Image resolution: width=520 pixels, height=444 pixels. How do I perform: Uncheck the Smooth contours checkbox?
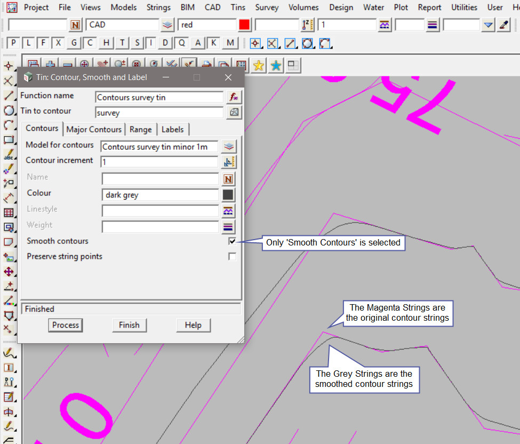(x=232, y=241)
